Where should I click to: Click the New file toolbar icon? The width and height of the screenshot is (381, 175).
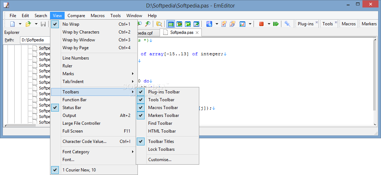click(x=12, y=24)
